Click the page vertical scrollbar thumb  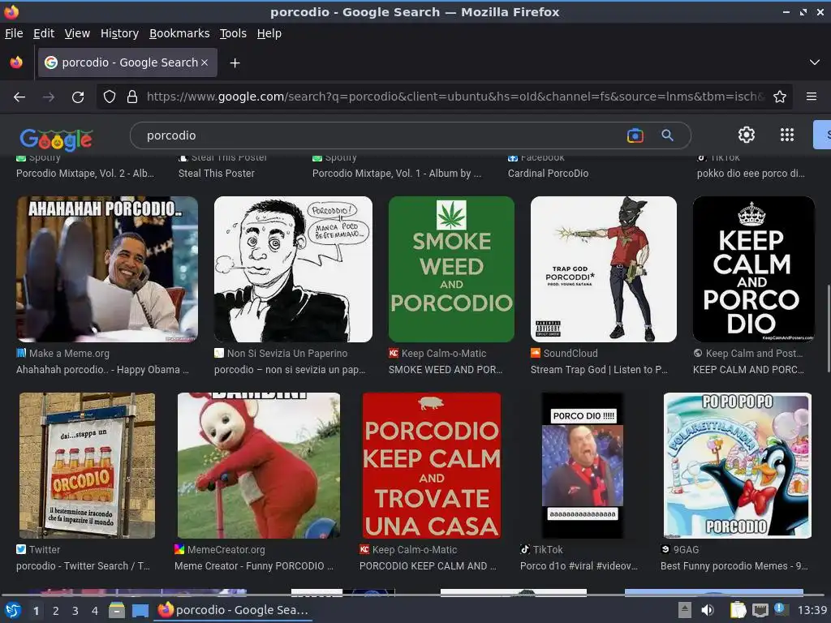pos(828,329)
